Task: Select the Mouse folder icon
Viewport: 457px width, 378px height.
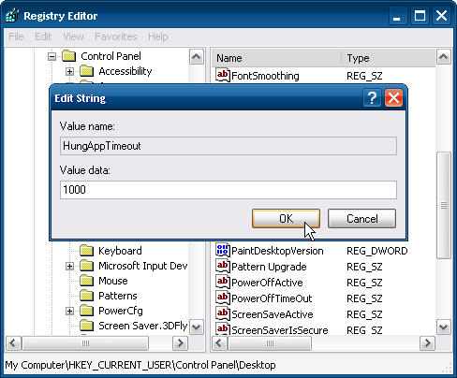Action: pos(86,281)
